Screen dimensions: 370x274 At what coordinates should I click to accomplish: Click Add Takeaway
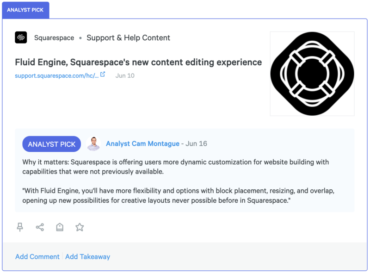88,256
